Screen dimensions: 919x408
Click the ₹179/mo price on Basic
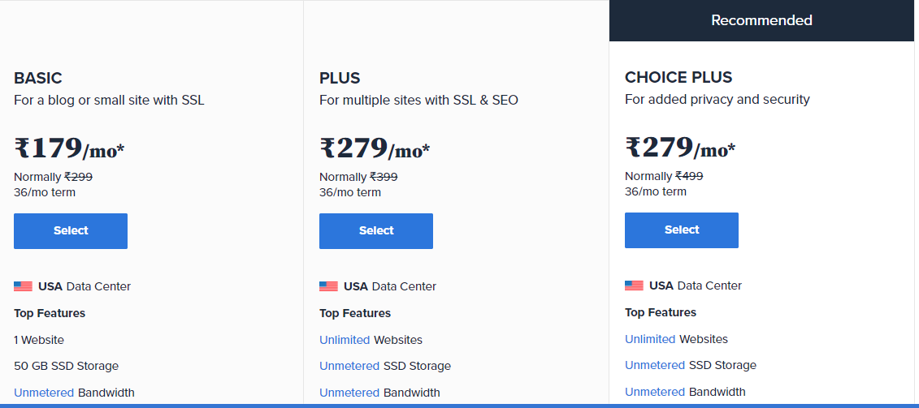(69, 149)
